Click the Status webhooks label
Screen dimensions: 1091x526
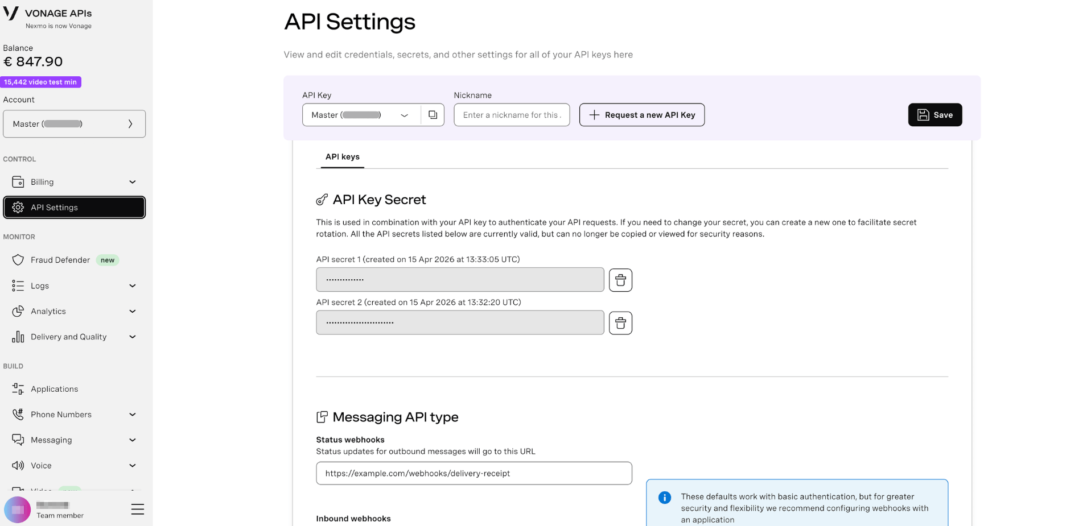click(350, 440)
